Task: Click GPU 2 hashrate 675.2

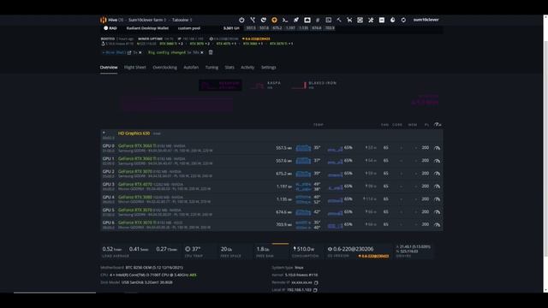Action: pos(283,174)
